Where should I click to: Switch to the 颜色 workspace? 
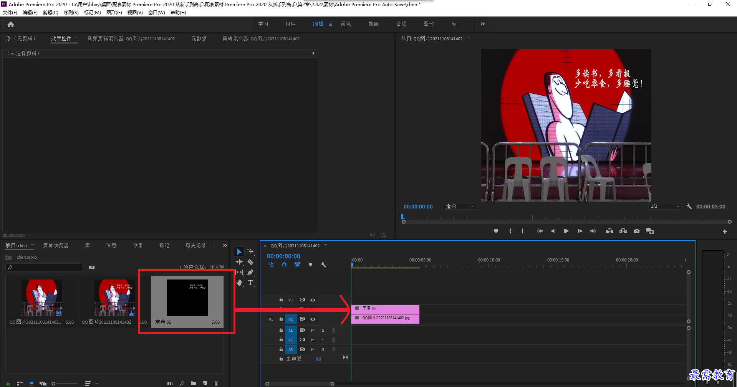tap(346, 24)
